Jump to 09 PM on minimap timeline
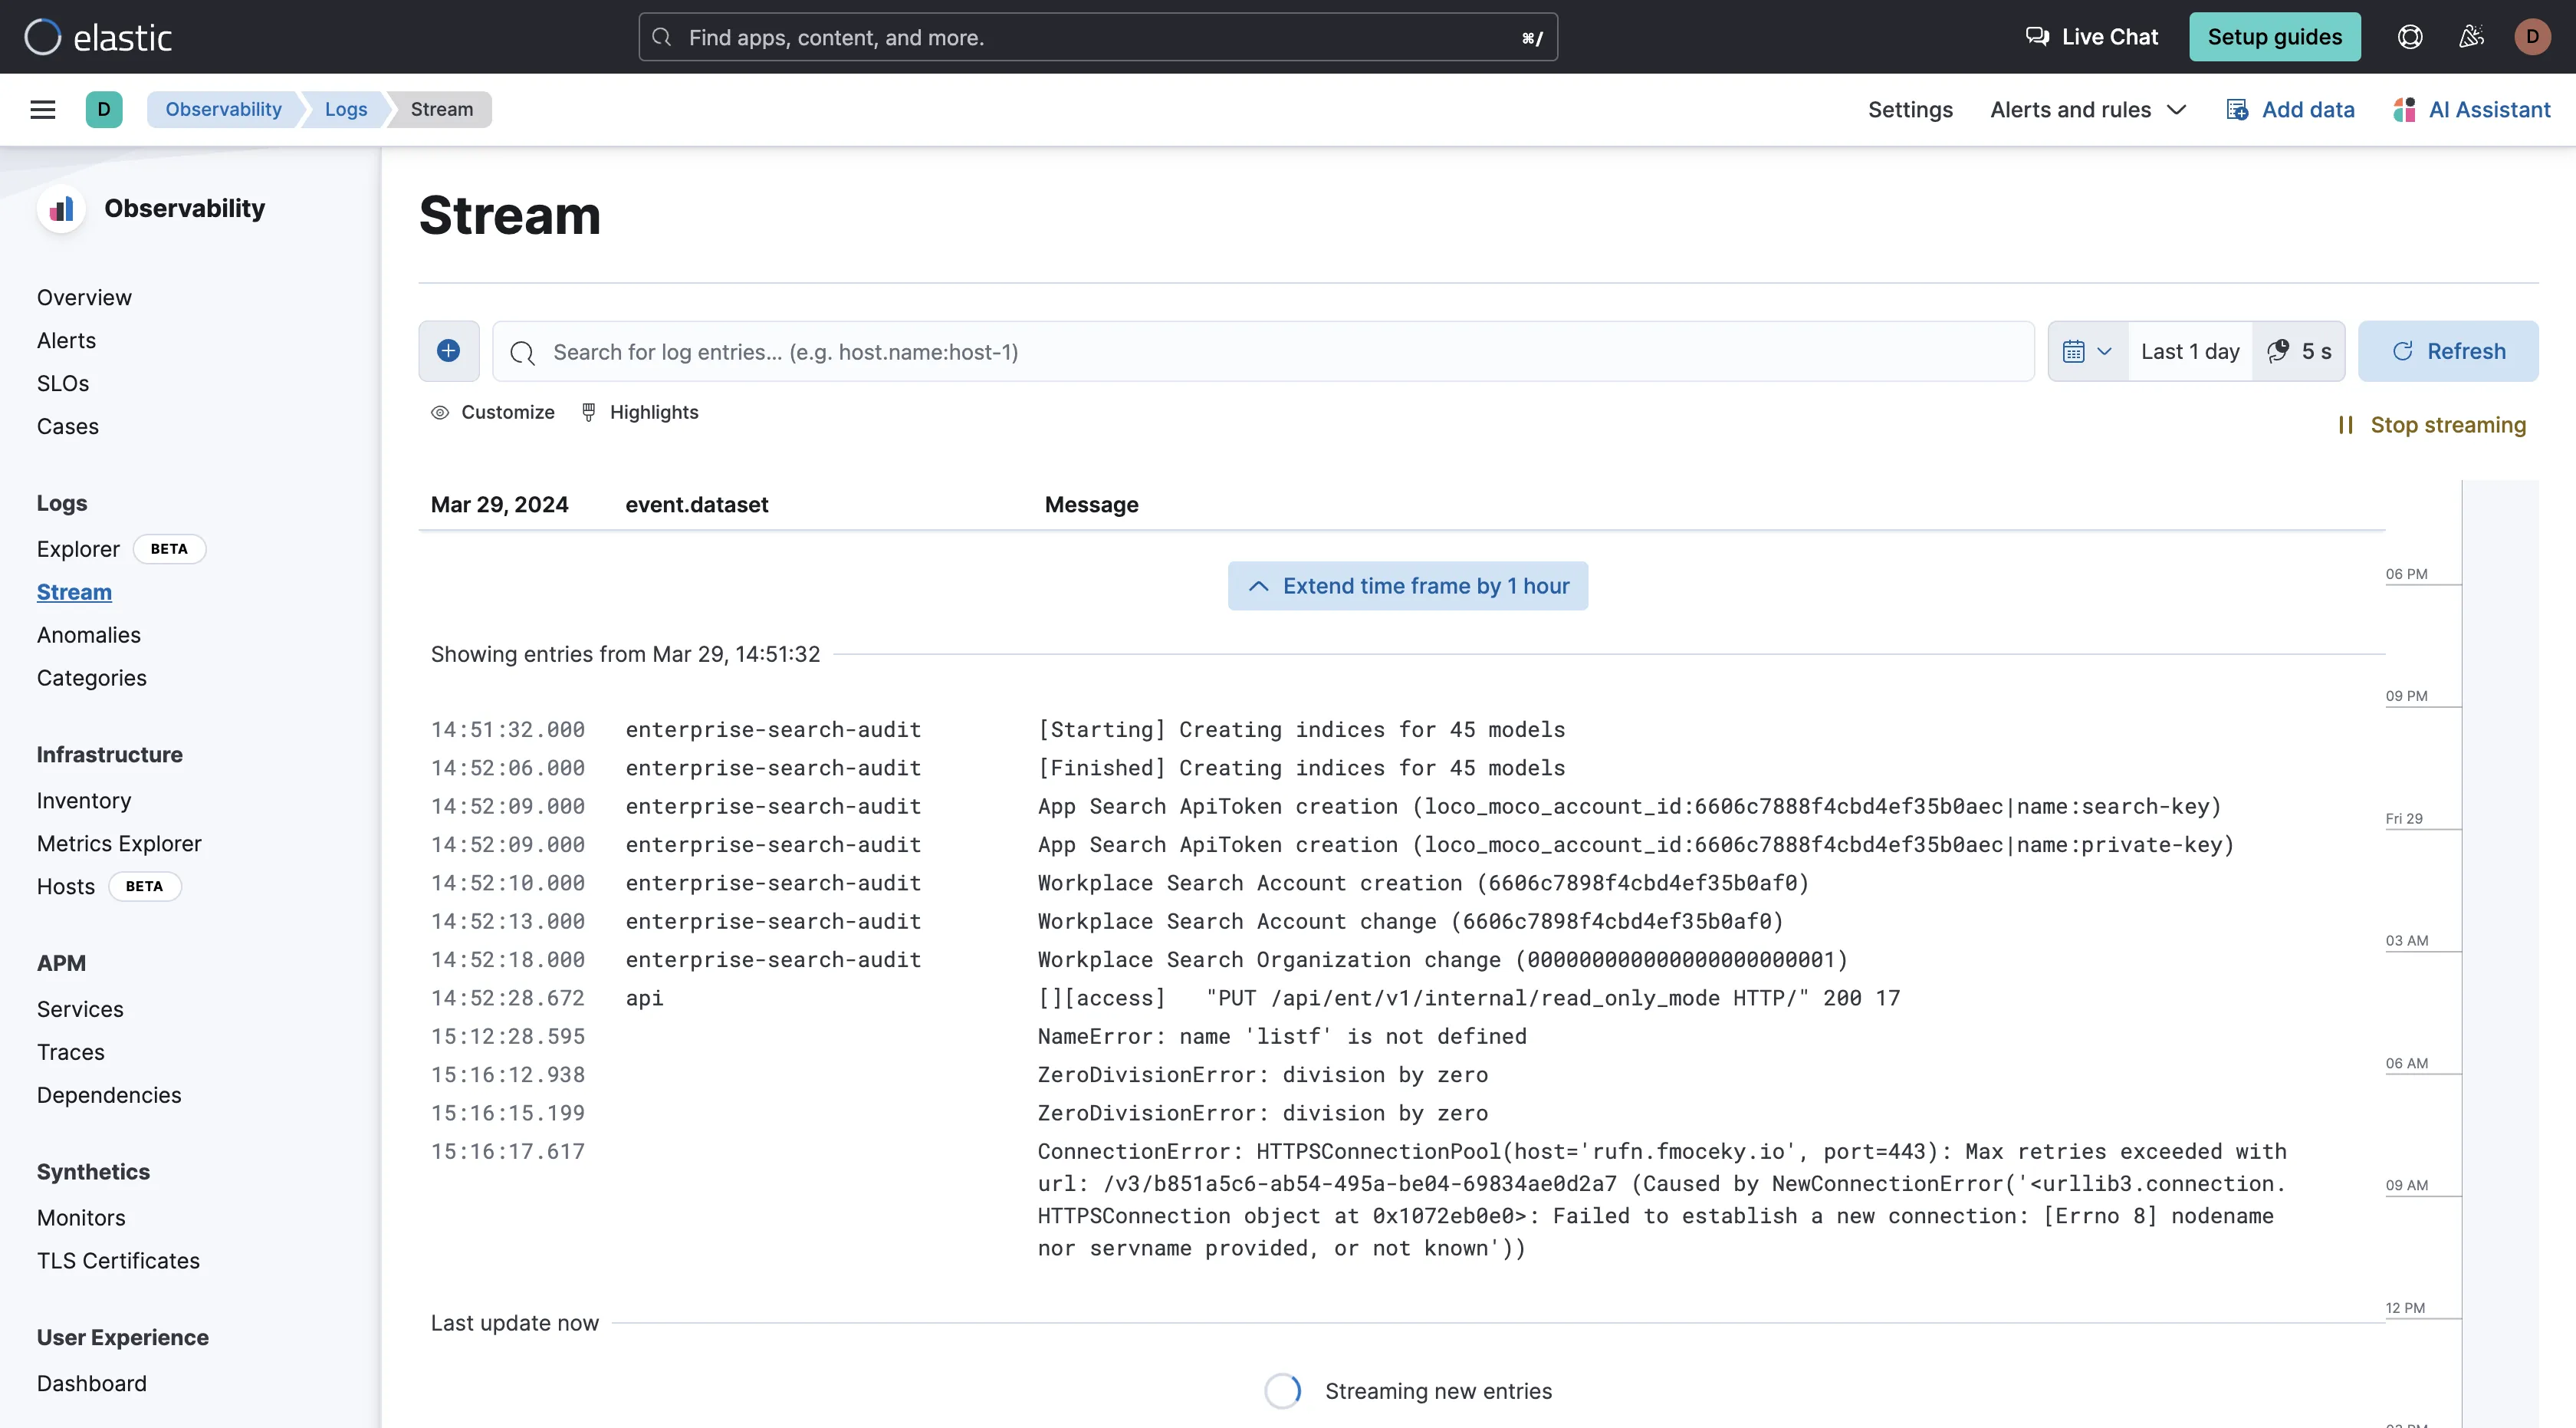Viewport: 2576px width, 1428px height. [2406, 696]
